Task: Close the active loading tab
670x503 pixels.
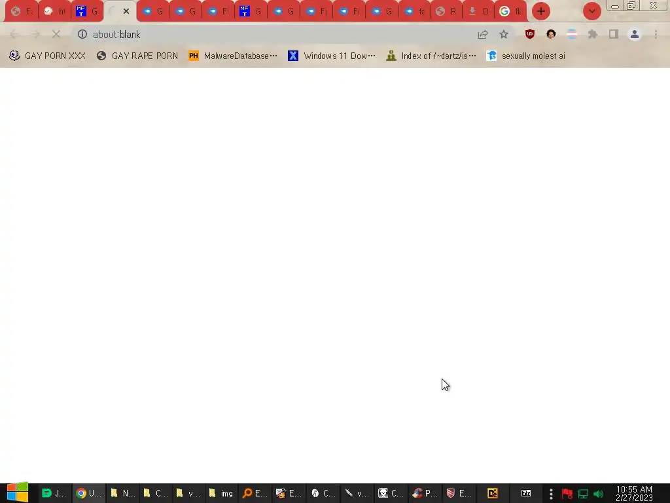Action: click(126, 11)
